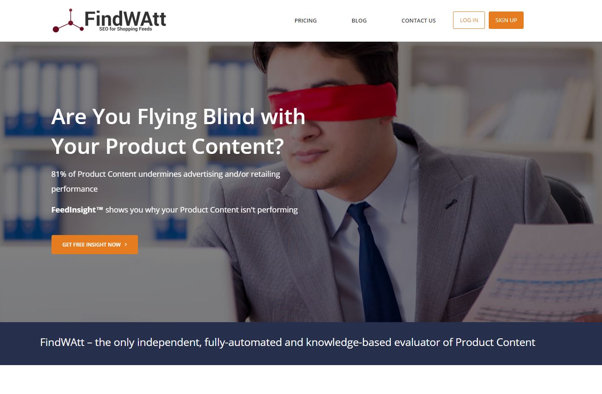The width and height of the screenshot is (602, 394).
Task: Select CONTACT US in the top navigation
Action: (x=419, y=20)
